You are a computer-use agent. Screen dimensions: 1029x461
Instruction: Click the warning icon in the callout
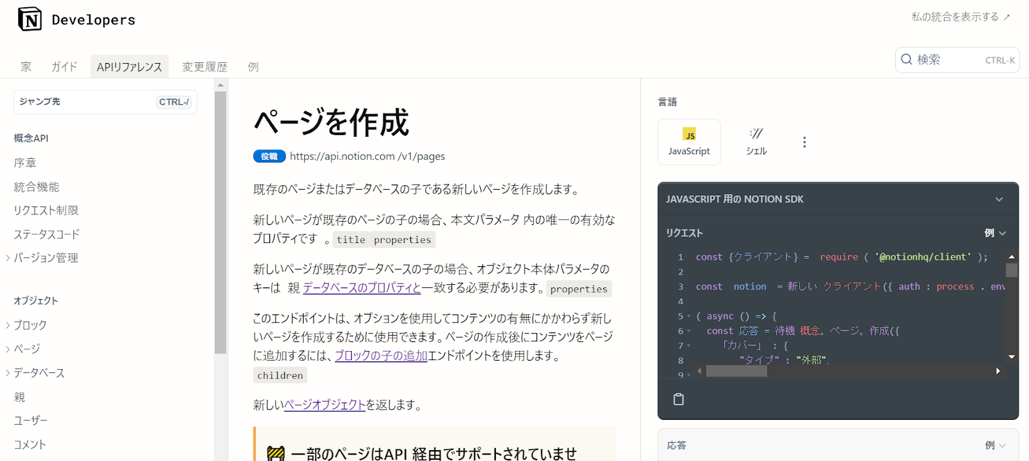coord(276,454)
